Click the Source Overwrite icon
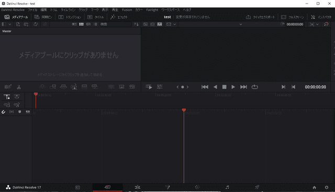Screen dimensions: 335x192 point(95,87)
